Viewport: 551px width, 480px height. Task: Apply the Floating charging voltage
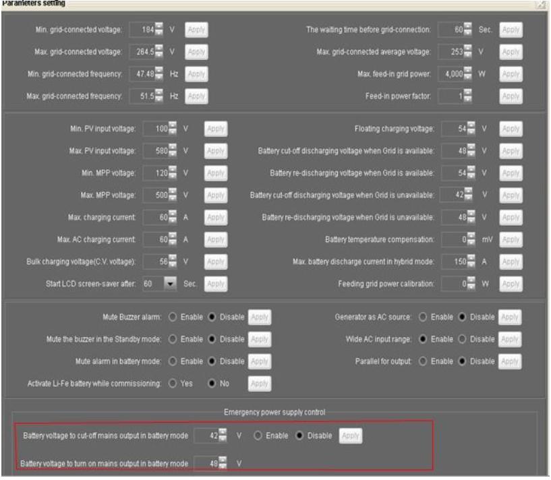coord(511,129)
